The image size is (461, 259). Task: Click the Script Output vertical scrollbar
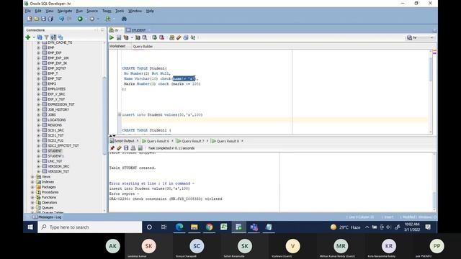point(434,200)
